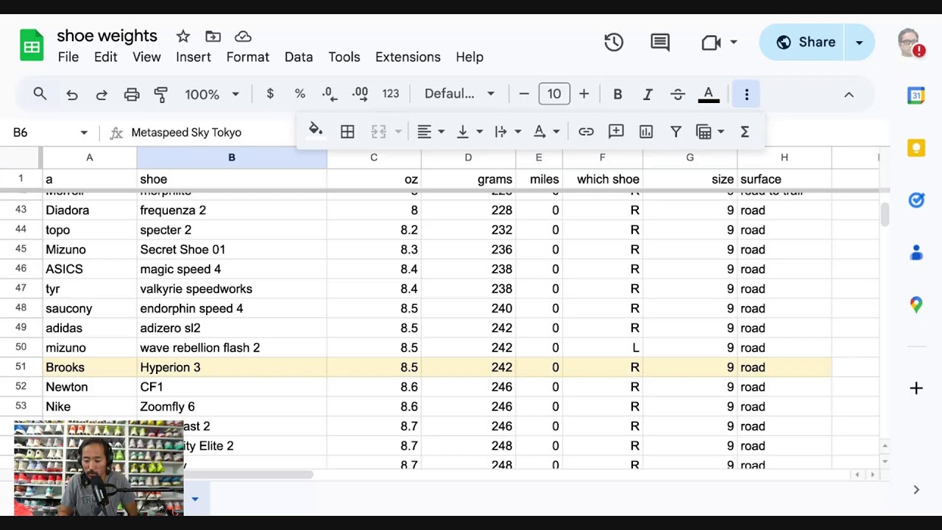Open the Format menu
The height and width of the screenshot is (530, 942).
[x=247, y=57]
